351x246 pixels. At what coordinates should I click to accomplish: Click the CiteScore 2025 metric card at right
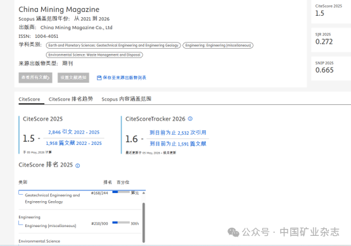click(331, 11)
